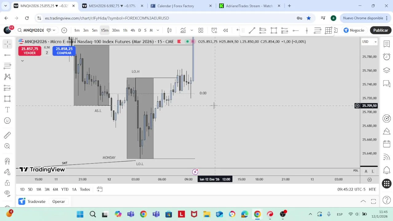
Task: Click the Negocie button
Action: tap(354, 30)
